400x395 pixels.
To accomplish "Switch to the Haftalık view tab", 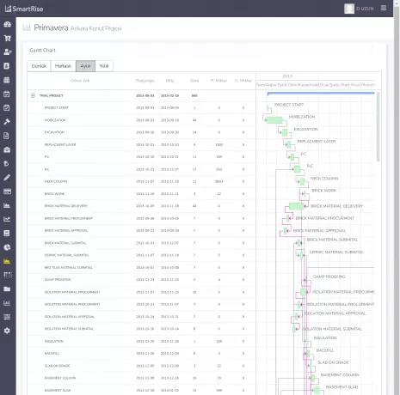I will click(64, 66).
